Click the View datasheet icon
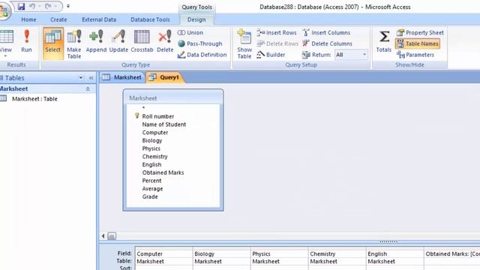This screenshot has width=480, height=270. (6, 37)
